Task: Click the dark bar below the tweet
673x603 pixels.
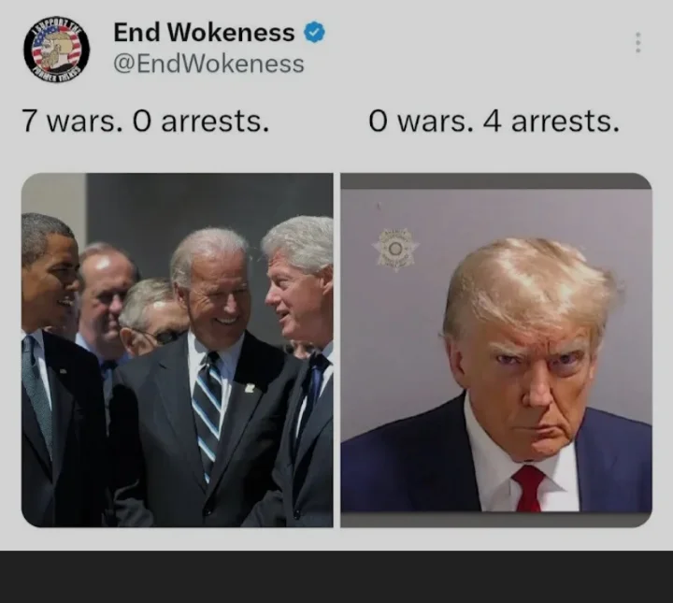Action: pyautogui.click(x=336, y=577)
